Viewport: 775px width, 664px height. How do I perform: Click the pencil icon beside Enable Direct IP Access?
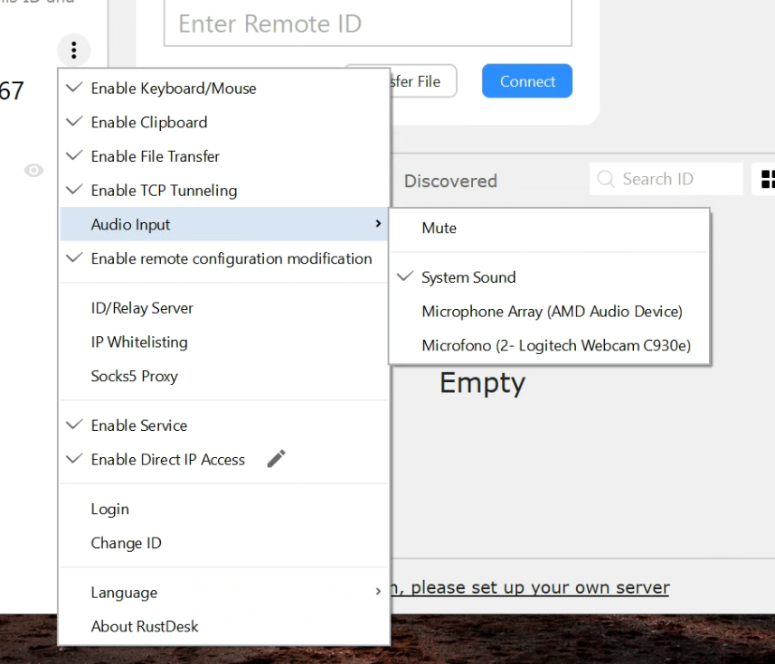coord(276,459)
